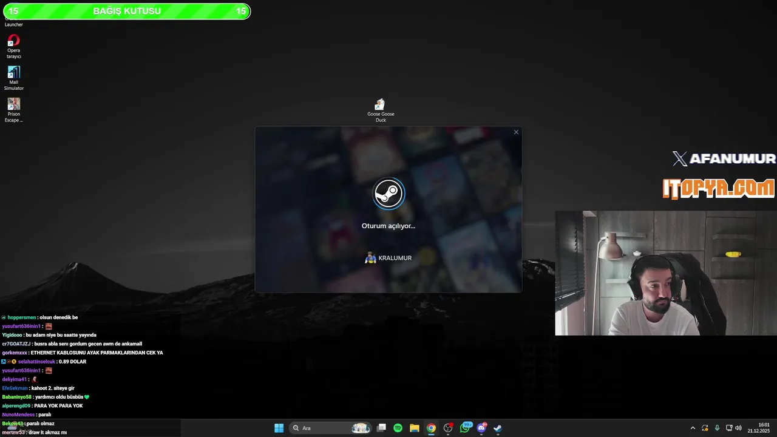Expand the hidden system tray icons
The height and width of the screenshot is (437, 777).
[693, 428]
